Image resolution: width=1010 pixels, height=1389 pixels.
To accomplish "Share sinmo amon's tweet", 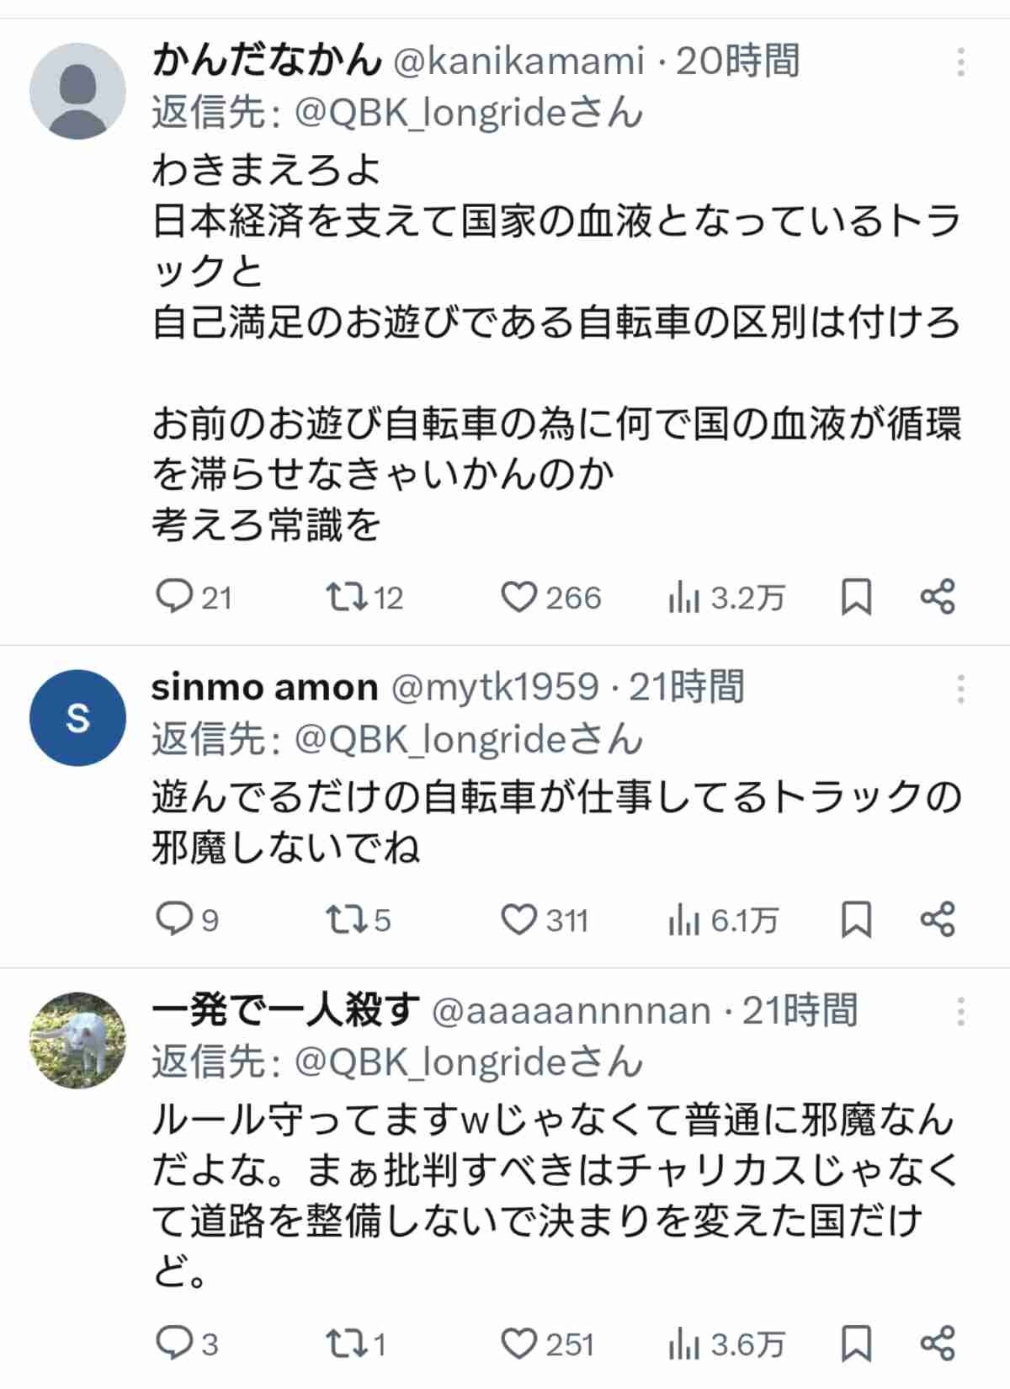I will pyautogui.click(x=938, y=918).
